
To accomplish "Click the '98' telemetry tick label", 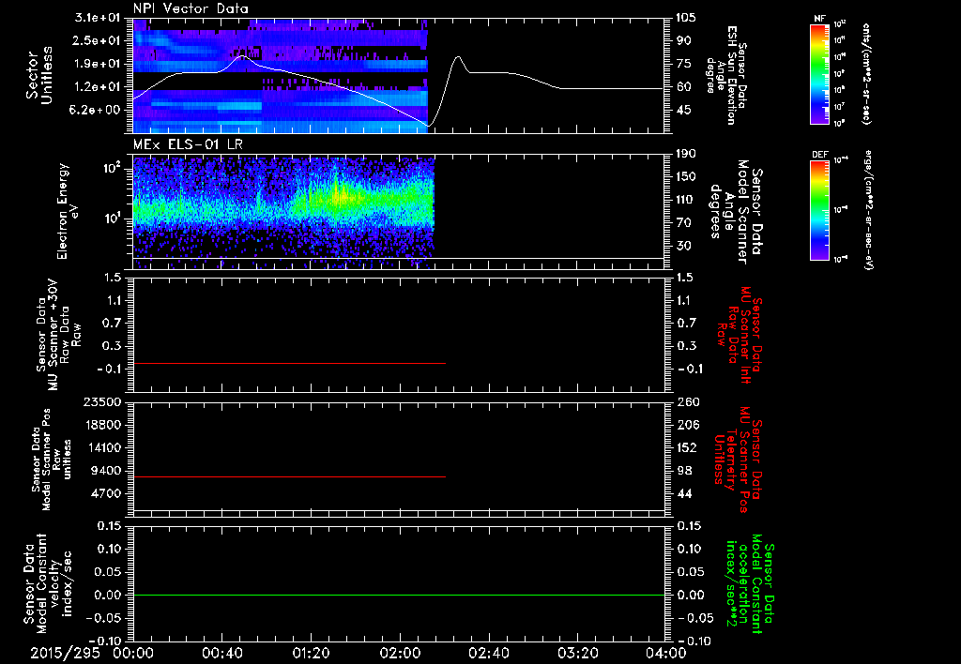I will (684, 471).
